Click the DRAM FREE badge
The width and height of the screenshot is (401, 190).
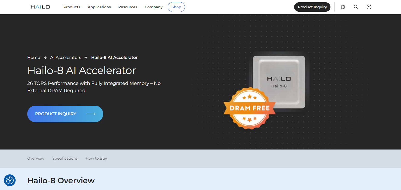click(x=250, y=108)
